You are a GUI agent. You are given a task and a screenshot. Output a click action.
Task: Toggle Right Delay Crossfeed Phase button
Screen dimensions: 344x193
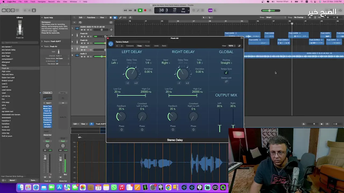click(193, 130)
